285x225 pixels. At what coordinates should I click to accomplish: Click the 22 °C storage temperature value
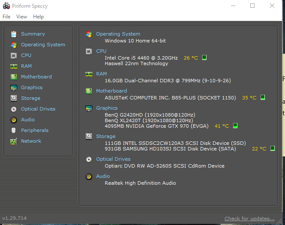[259, 149]
